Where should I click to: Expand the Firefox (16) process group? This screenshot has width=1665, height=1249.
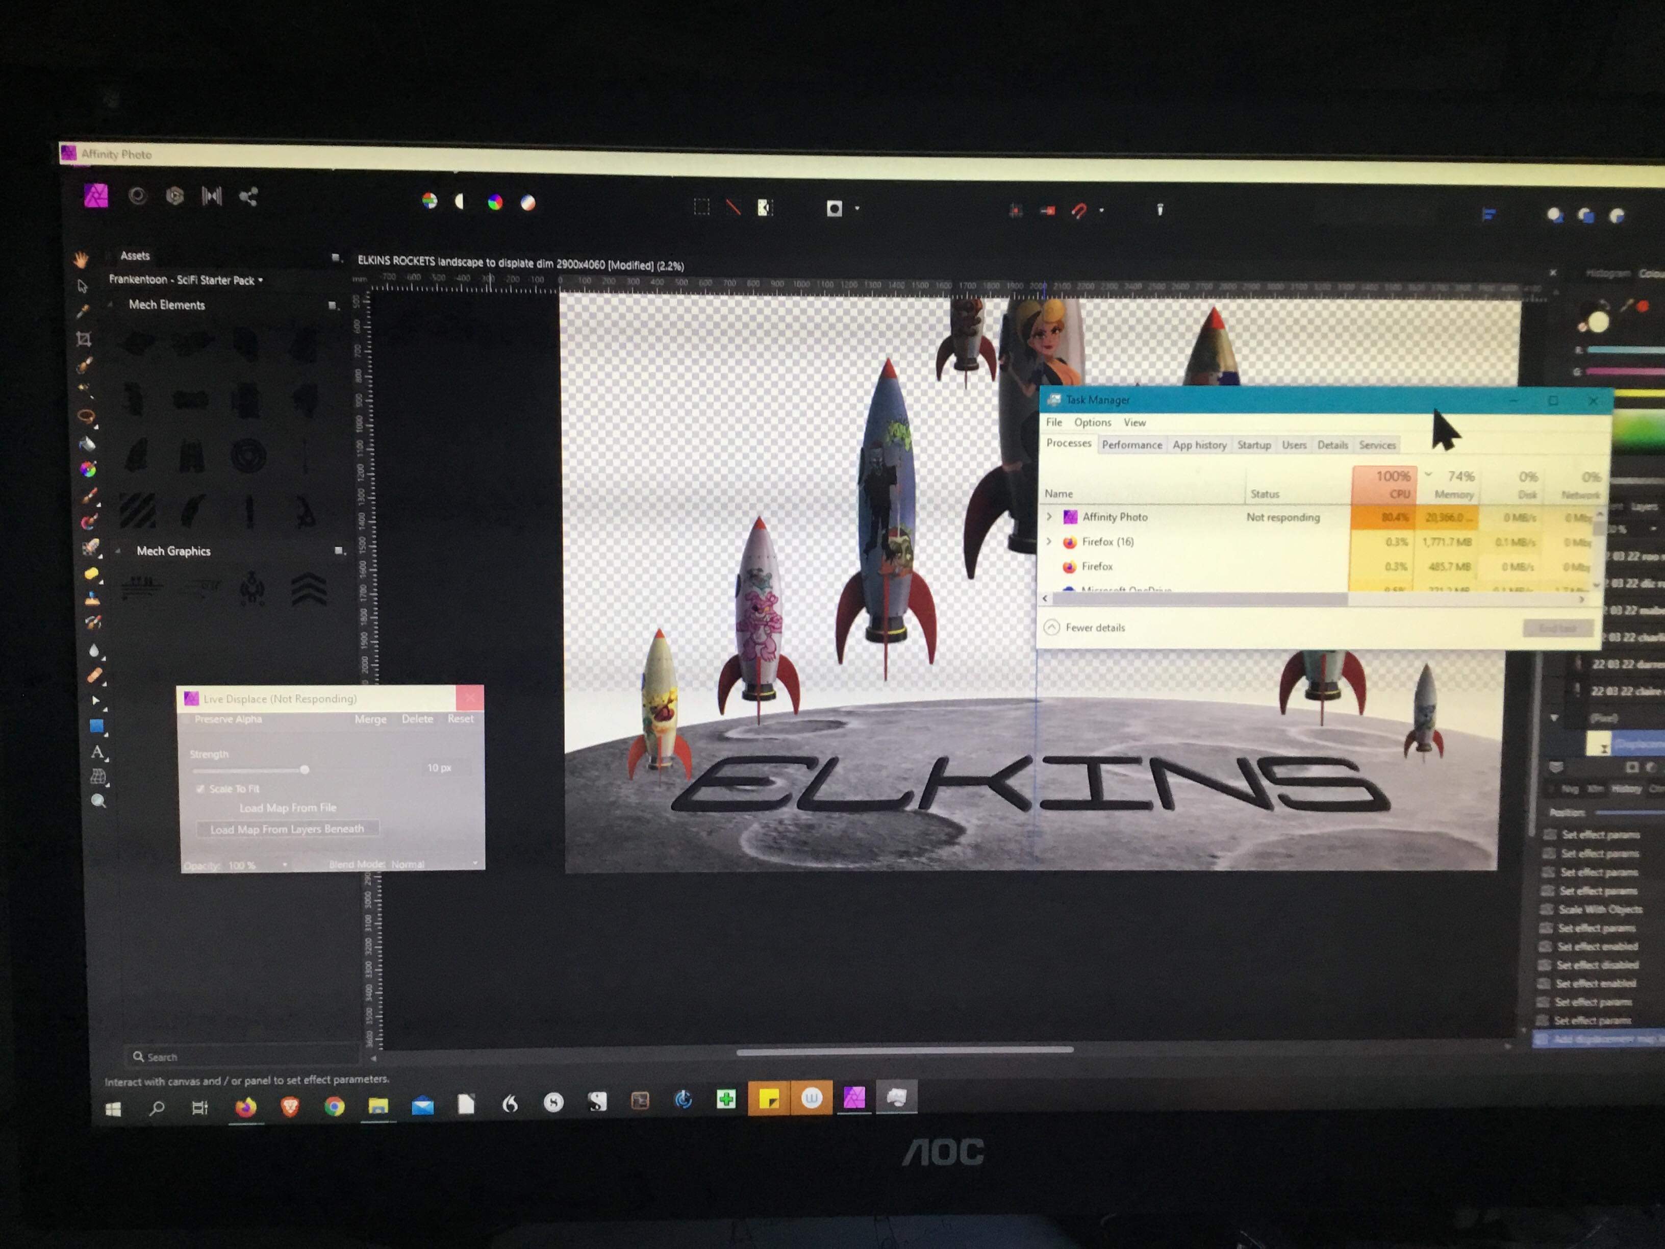click(x=1049, y=541)
